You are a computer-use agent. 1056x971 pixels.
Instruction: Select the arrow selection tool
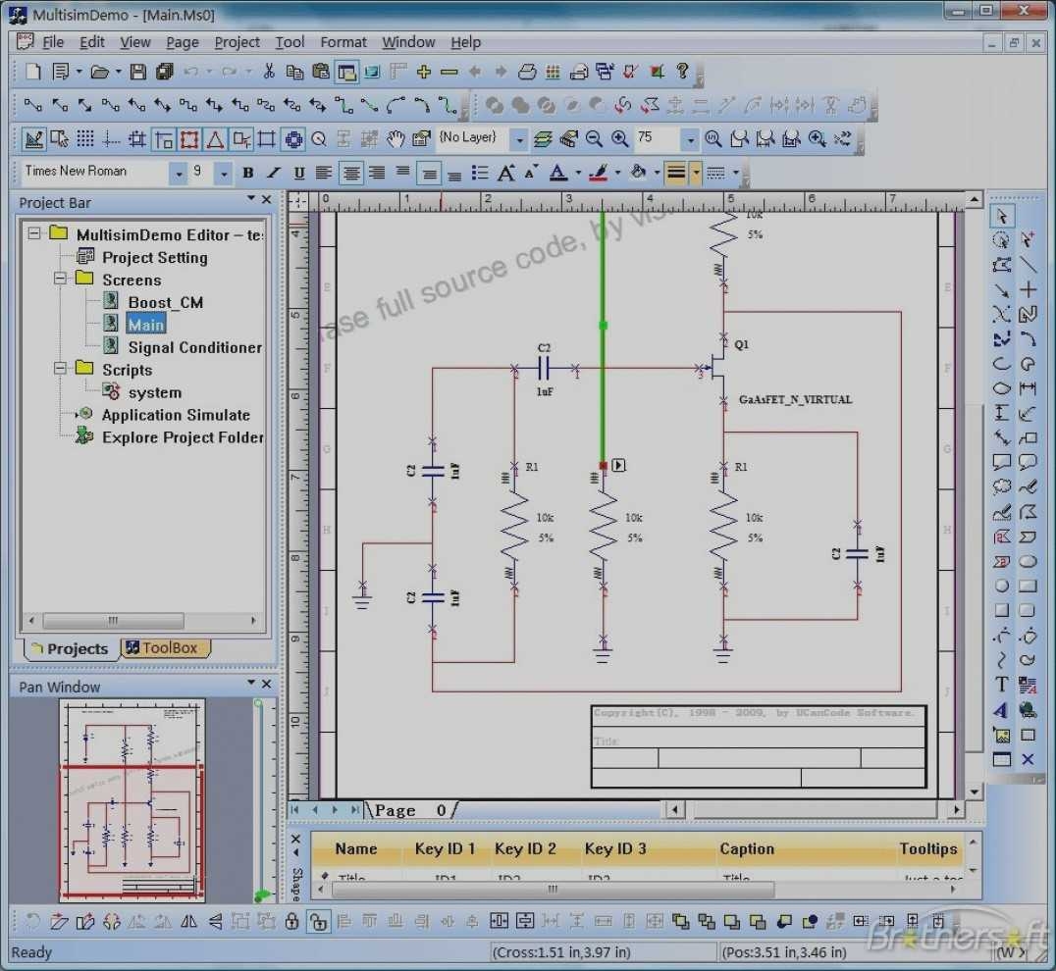point(1001,214)
